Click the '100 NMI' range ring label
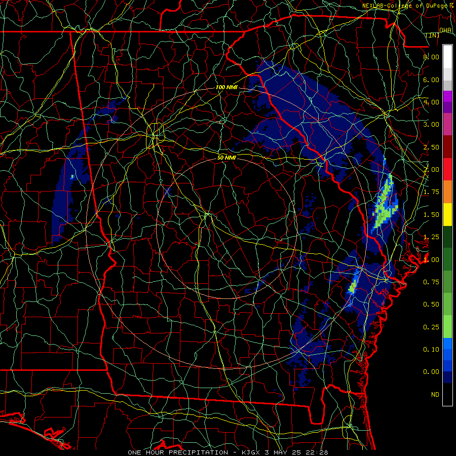 tap(226, 87)
